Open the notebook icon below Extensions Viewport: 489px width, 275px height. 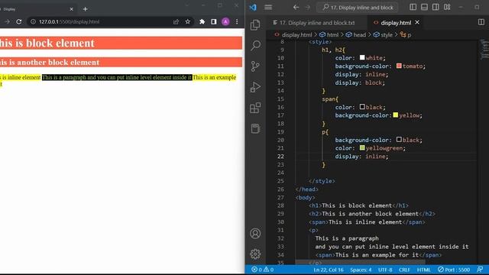click(255, 128)
